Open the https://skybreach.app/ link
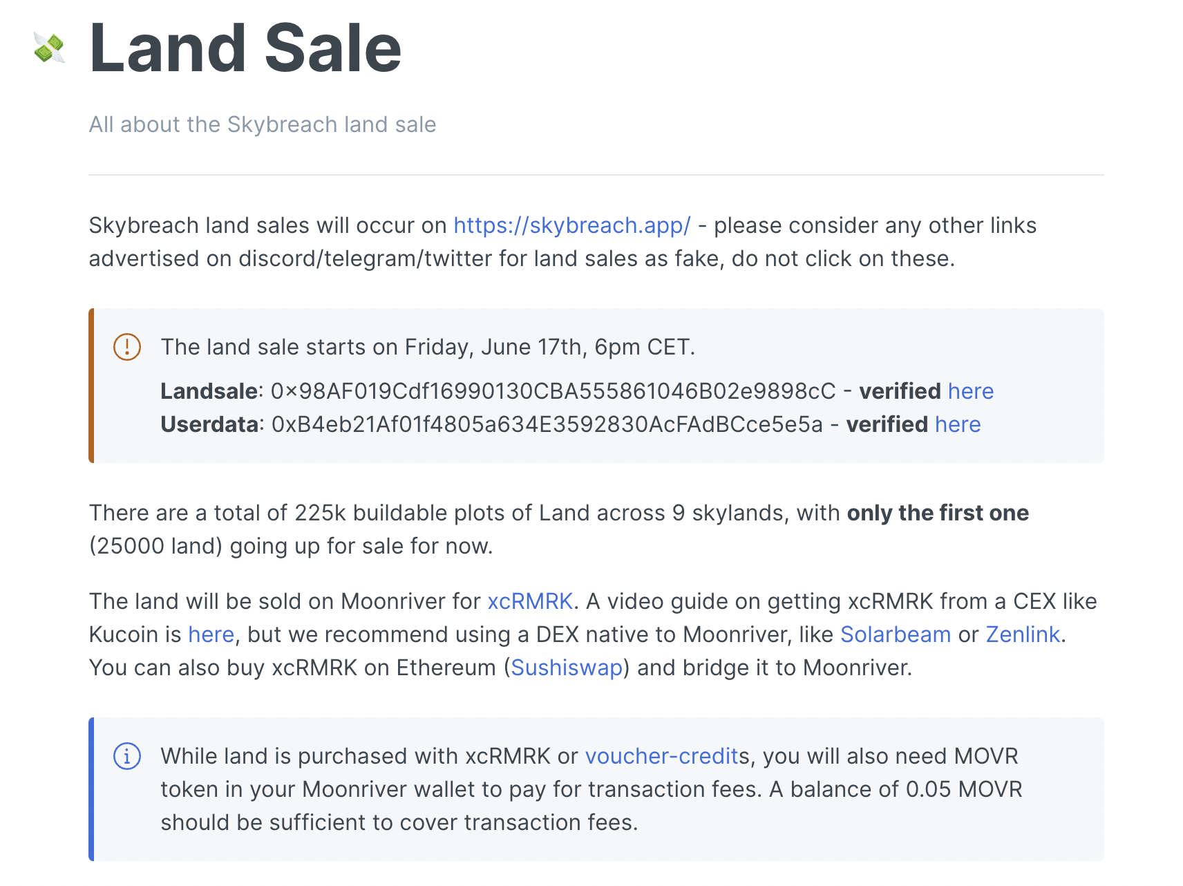1183x886 pixels. 572,225
